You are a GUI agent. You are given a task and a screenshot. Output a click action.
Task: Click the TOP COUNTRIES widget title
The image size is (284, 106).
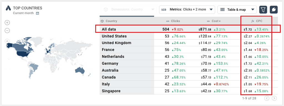click(x=27, y=8)
